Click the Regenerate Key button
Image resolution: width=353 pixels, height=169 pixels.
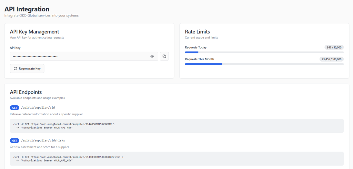click(27, 68)
